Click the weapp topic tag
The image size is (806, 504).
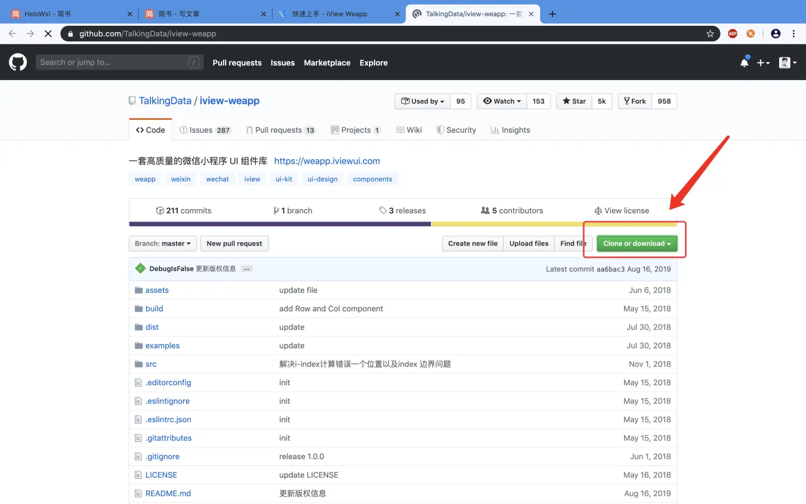pyautogui.click(x=145, y=179)
